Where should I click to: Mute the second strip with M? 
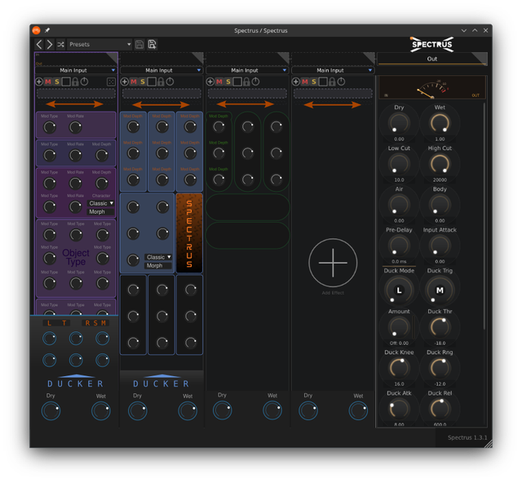click(x=134, y=82)
